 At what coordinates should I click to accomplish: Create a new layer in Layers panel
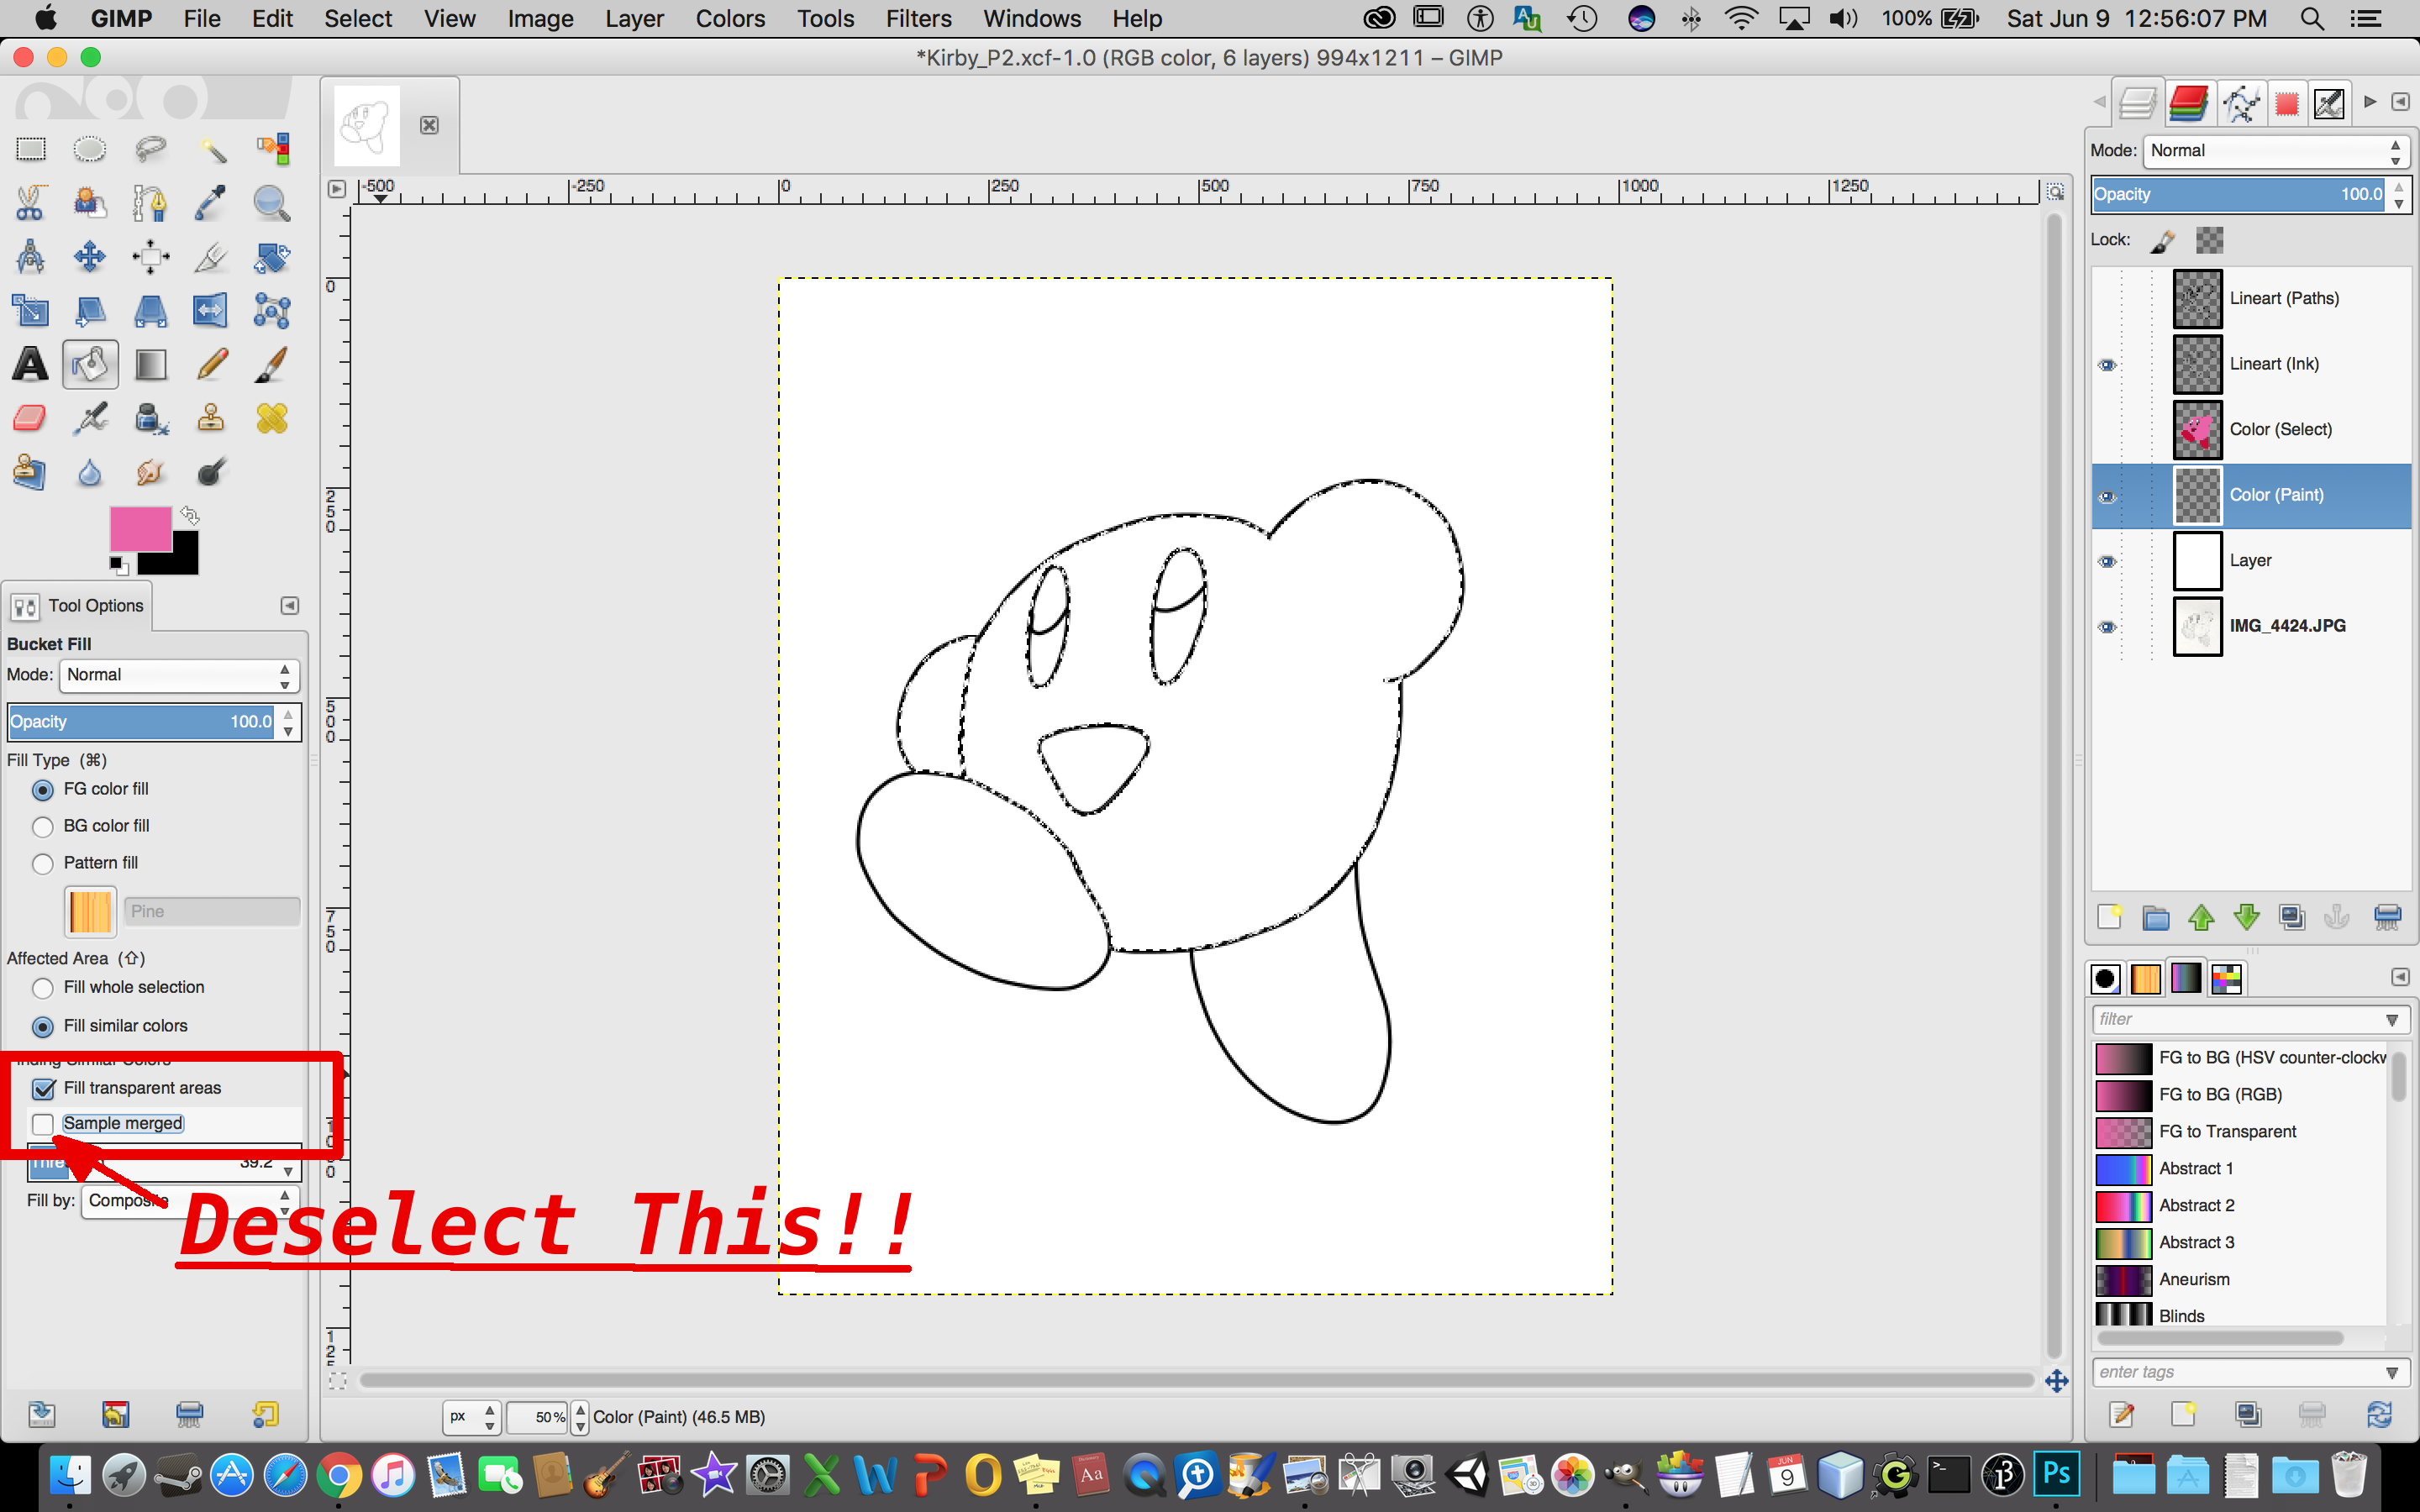click(x=2109, y=917)
